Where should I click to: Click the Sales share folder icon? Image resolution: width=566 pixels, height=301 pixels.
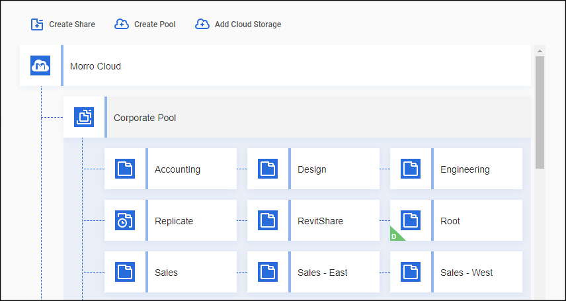pos(125,272)
